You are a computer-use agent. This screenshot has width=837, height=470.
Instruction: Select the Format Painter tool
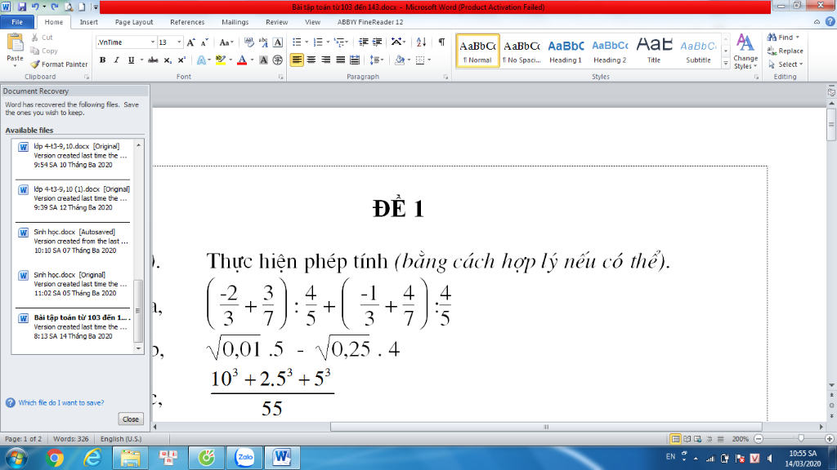[59, 64]
